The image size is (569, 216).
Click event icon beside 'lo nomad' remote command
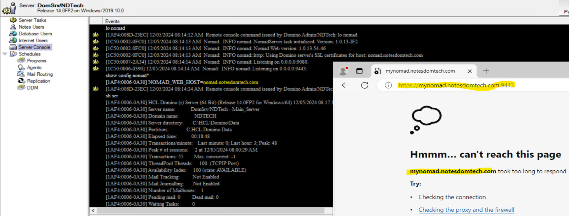click(x=96, y=35)
